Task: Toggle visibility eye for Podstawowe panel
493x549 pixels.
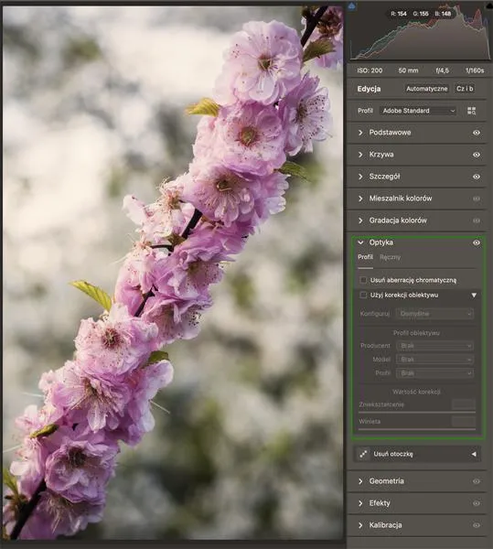Action: [477, 133]
